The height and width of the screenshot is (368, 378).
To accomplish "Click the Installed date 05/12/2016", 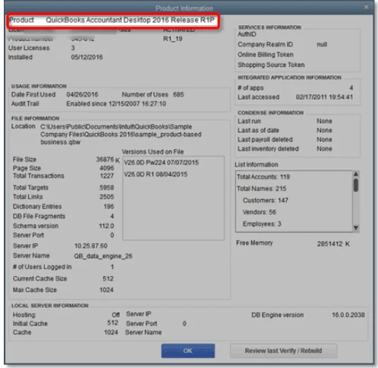I will pyautogui.click(x=87, y=57).
